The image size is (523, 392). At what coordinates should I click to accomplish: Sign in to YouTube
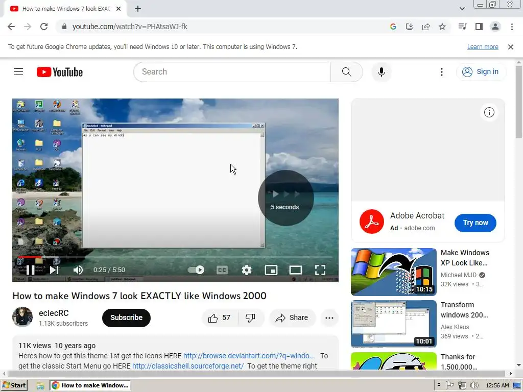[481, 71]
